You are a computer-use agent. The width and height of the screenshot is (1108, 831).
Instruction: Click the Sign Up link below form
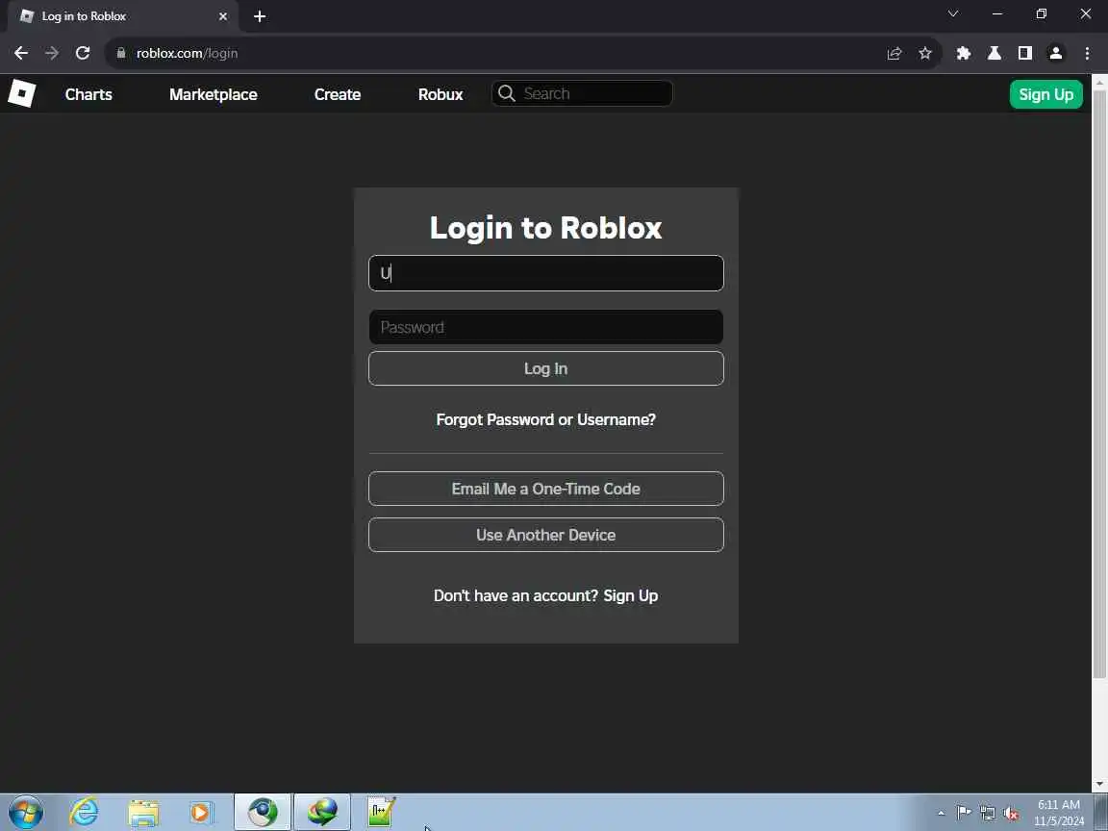630,595
